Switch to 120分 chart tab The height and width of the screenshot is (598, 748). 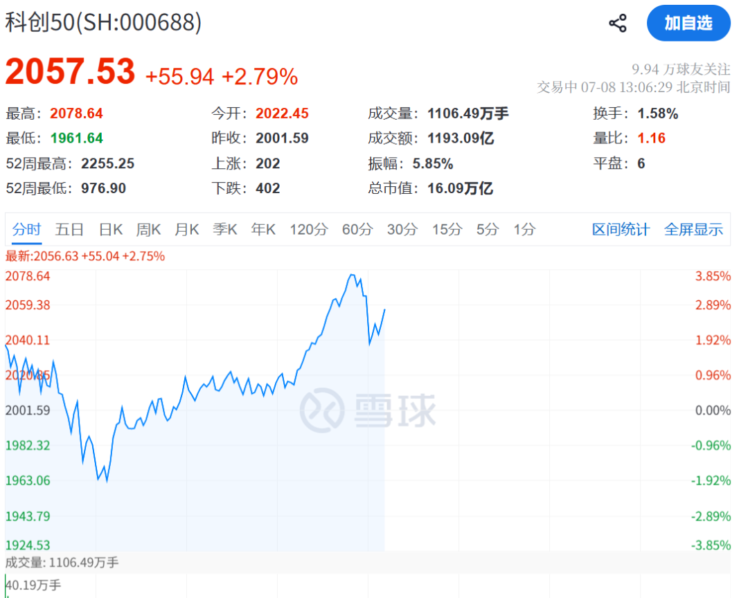[309, 229]
